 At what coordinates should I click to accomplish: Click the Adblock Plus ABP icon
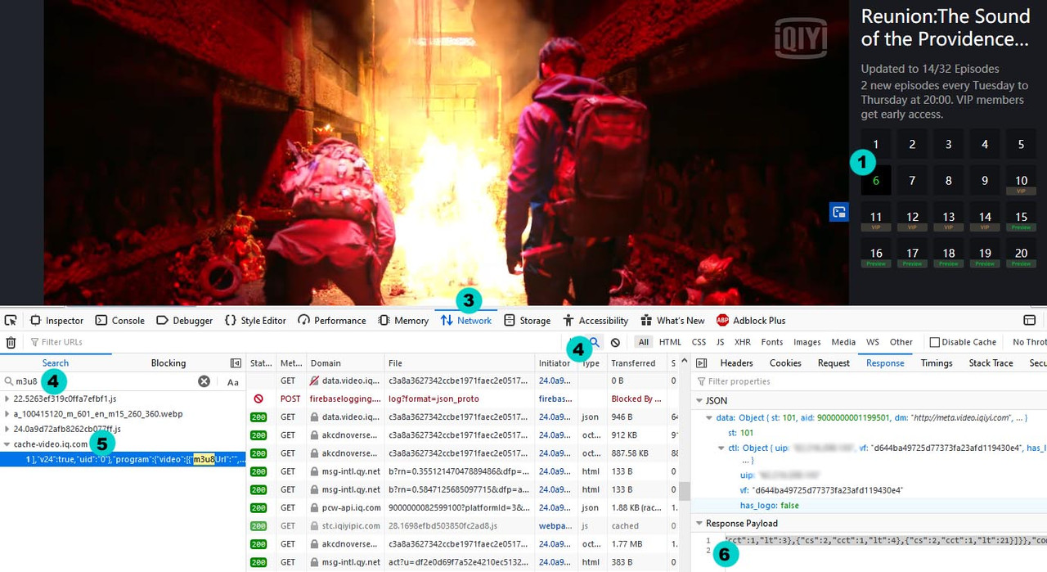point(722,320)
